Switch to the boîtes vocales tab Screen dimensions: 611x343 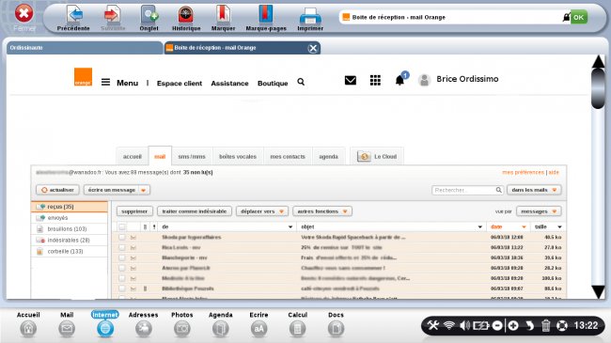tap(238, 156)
